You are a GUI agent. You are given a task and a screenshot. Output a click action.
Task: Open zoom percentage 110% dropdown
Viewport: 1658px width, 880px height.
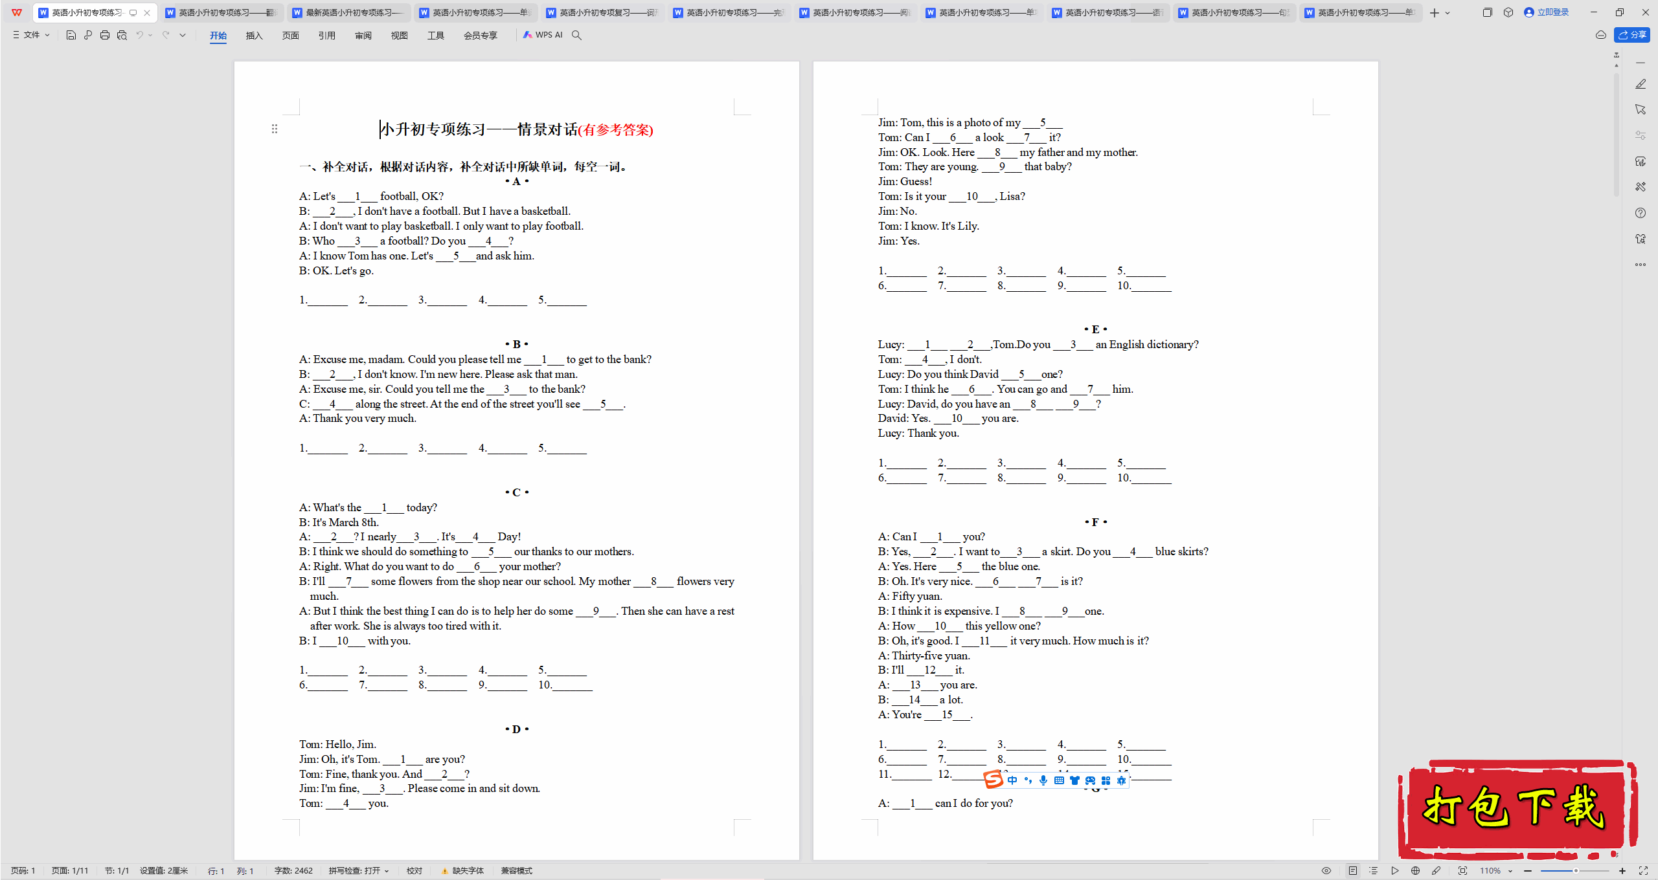(x=1495, y=871)
